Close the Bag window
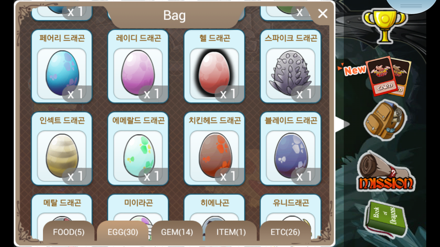This screenshot has height=247, width=440. tap(322, 14)
